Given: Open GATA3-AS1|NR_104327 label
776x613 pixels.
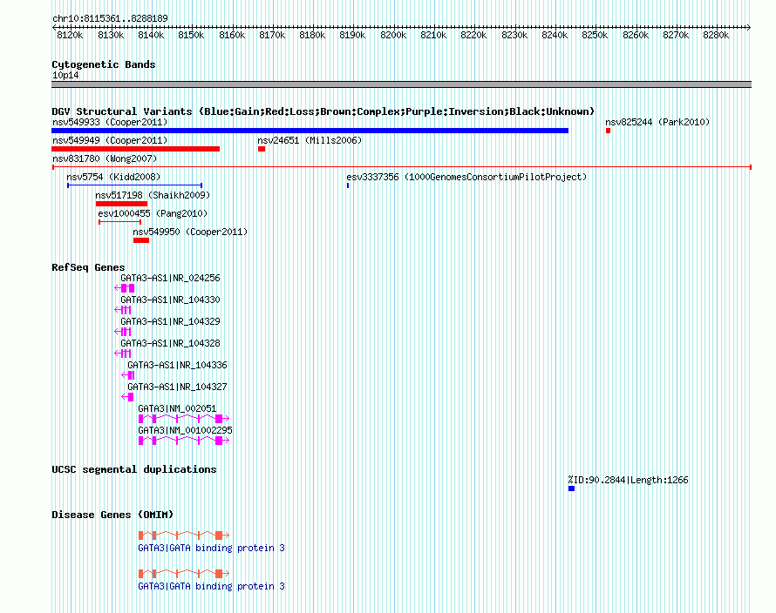Looking at the screenshot, I should coord(177,387).
